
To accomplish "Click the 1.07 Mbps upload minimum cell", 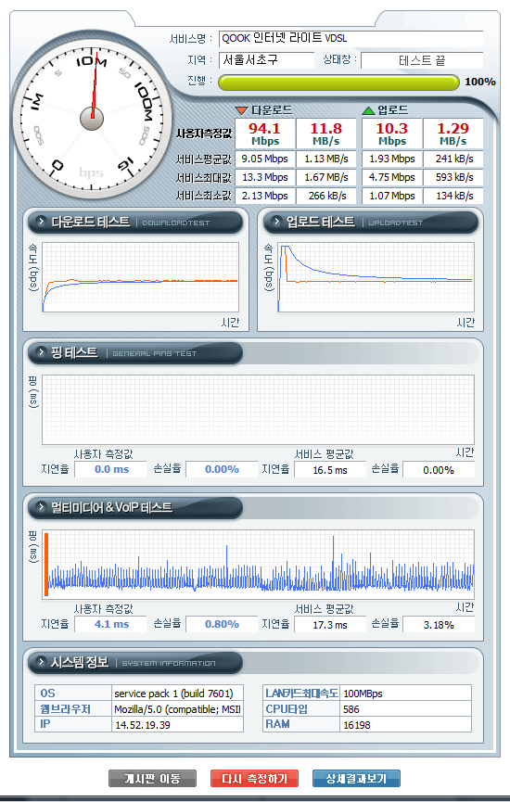I will click(x=392, y=196).
